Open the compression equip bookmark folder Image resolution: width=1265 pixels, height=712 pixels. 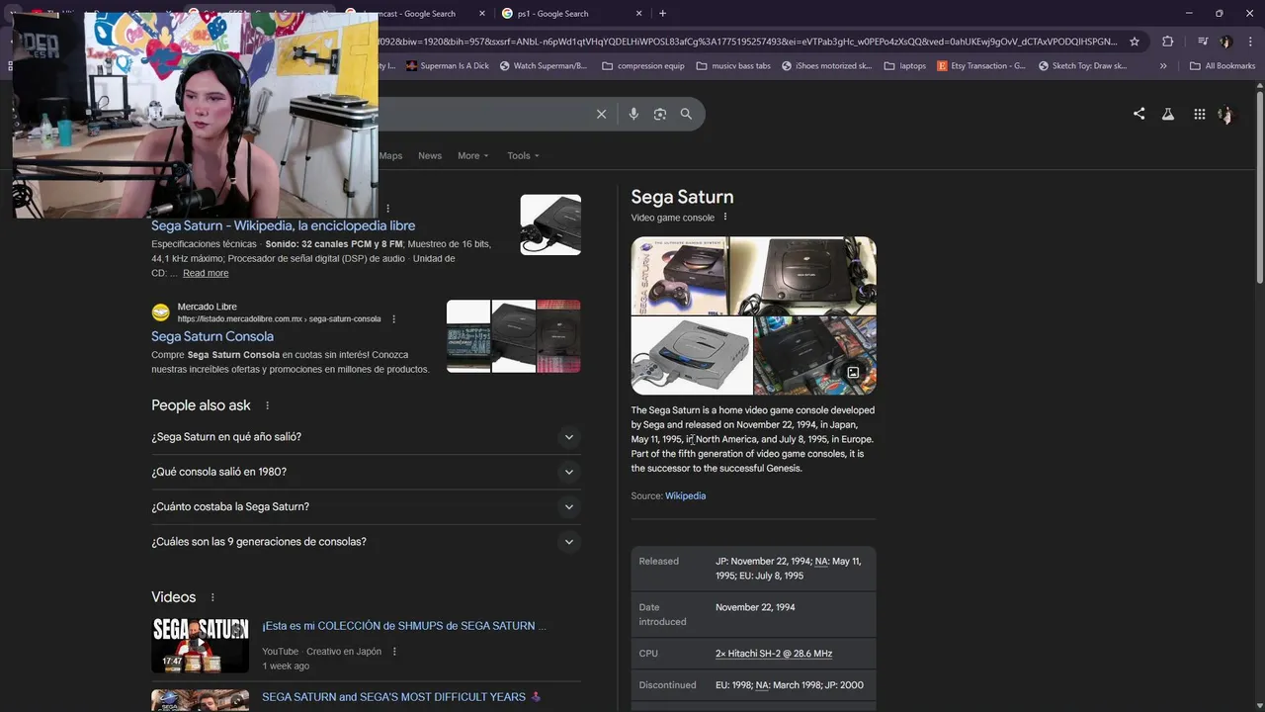point(641,66)
